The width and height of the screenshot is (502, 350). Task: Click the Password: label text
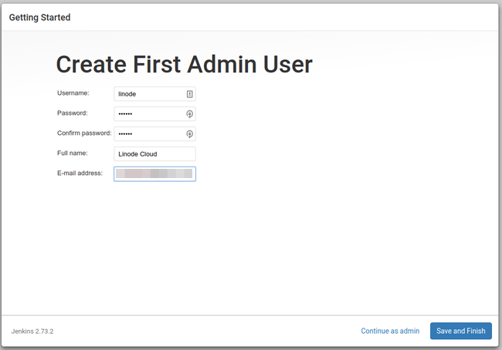73,113
